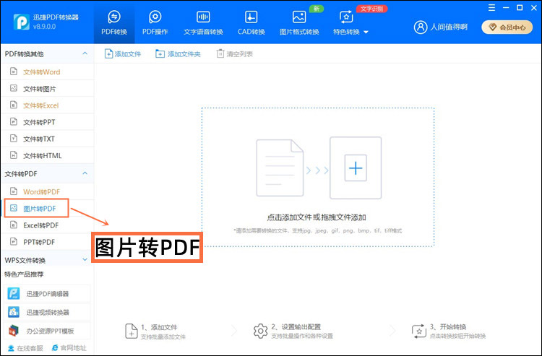Viewport: 542px width, 356px height.
Task: Click the 2、设置输出配置 step text
Action: coord(296,326)
